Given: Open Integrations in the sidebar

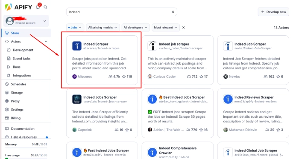Looking at the screenshot, I should click(x=22, y=76).
